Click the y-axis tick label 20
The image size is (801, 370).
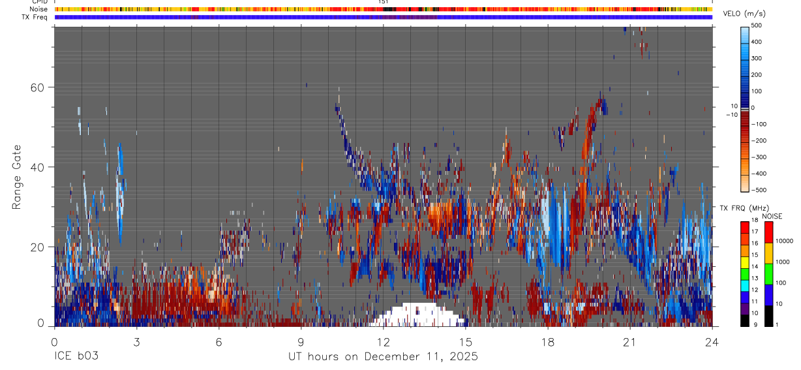(37, 247)
